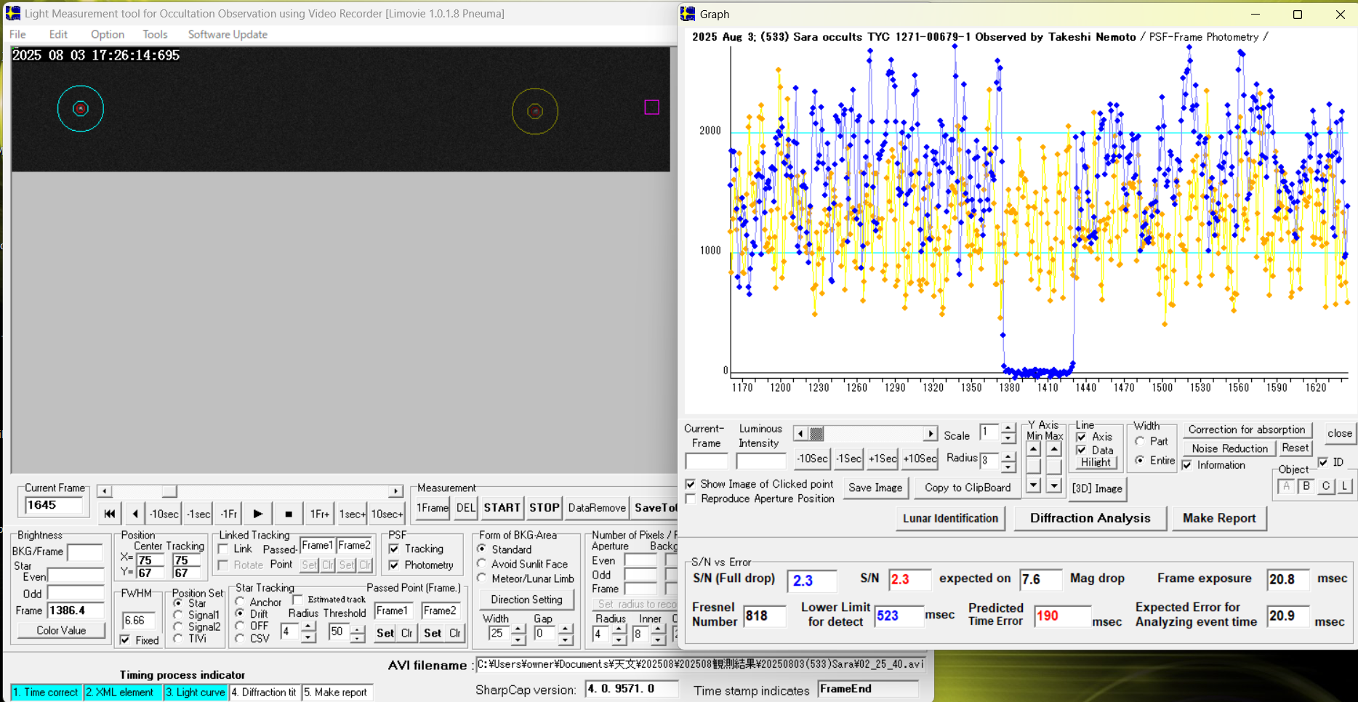Viewport: 1358px width, 702px height.
Task: Click the Current Frame number field
Action: pyautogui.click(x=52, y=505)
